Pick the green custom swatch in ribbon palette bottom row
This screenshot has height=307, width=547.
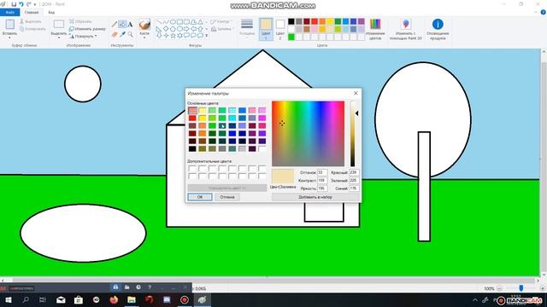coord(291,37)
